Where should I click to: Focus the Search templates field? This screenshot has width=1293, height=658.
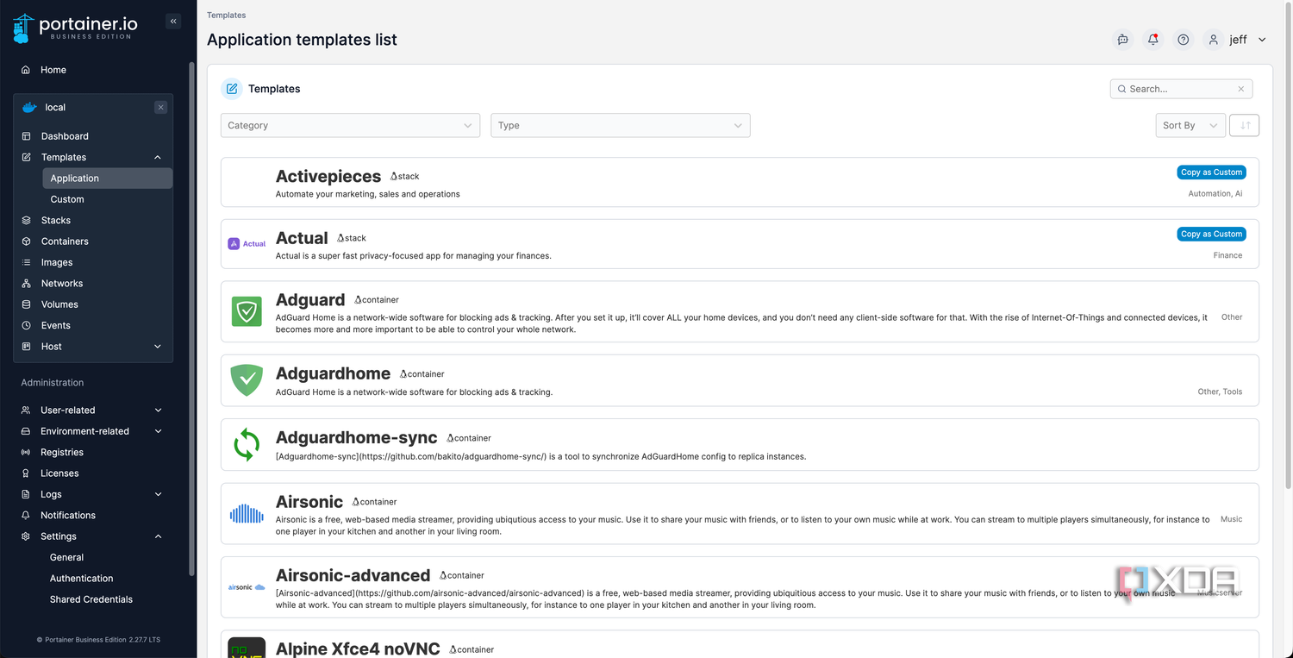pos(1181,89)
